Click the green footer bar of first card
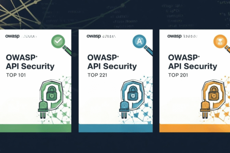Viewport: 230px width, 153px height. [36, 128]
